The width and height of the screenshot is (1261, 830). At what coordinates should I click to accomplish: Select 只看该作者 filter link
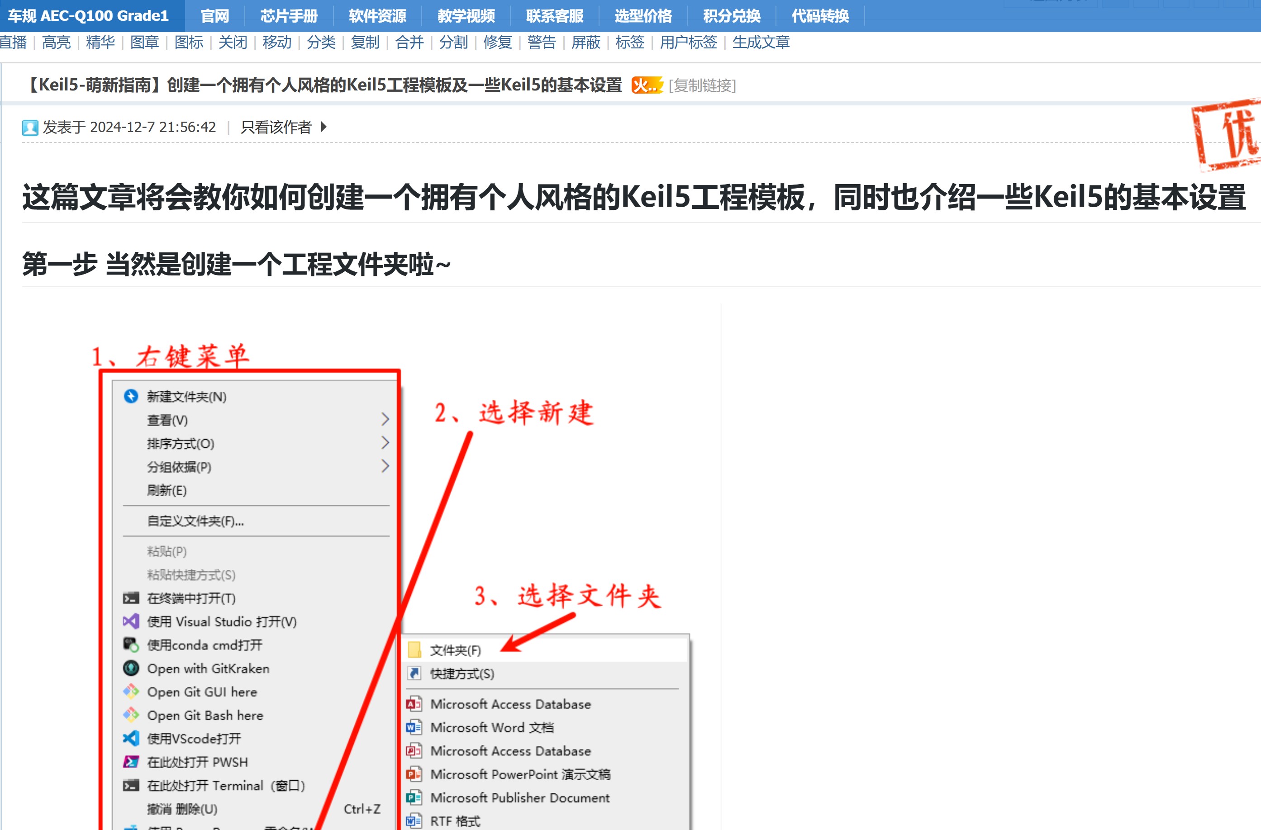click(x=276, y=127)
